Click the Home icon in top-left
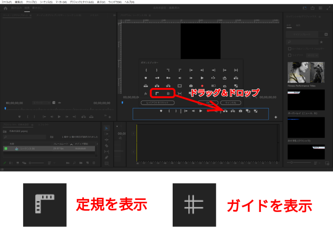Viewport: 333px width, 227px height. click(x=6, y=8)
